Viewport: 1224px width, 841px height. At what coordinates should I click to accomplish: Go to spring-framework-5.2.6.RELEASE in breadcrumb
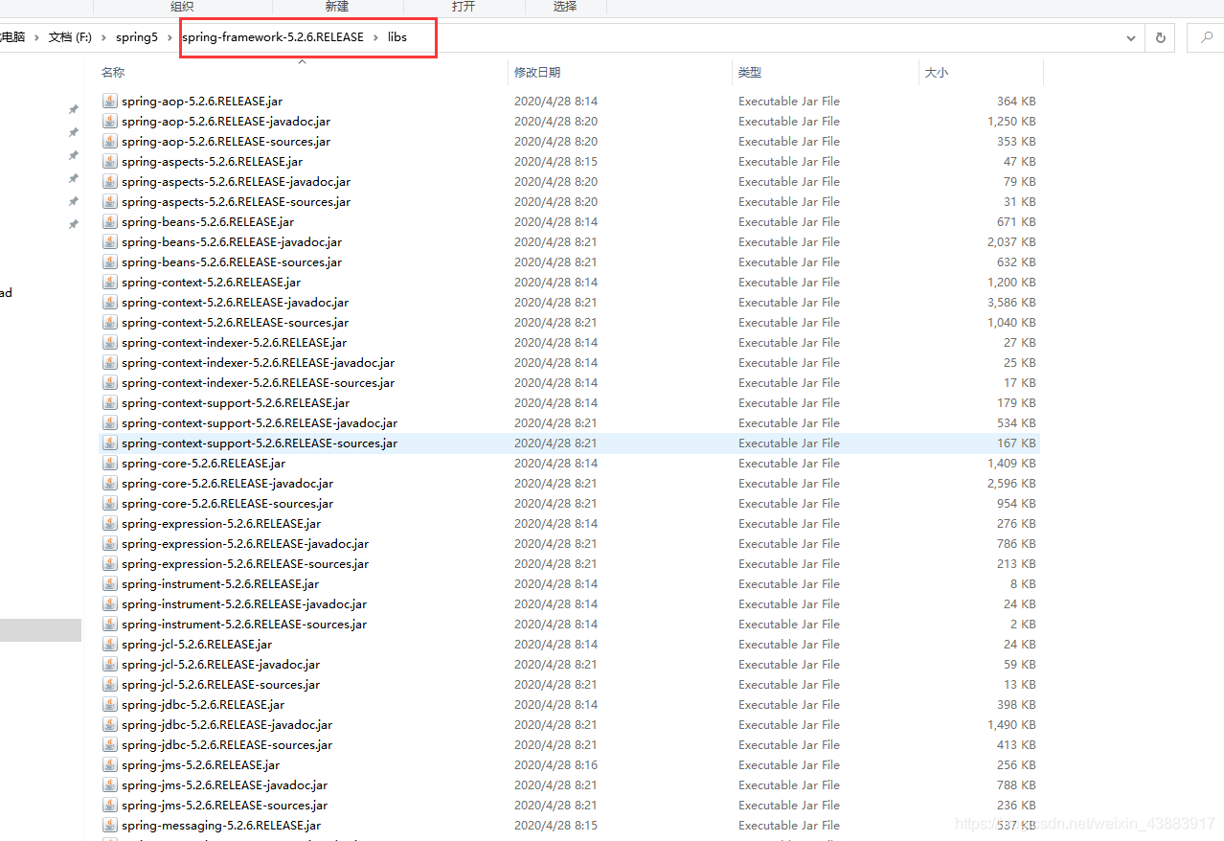[273, 37]
